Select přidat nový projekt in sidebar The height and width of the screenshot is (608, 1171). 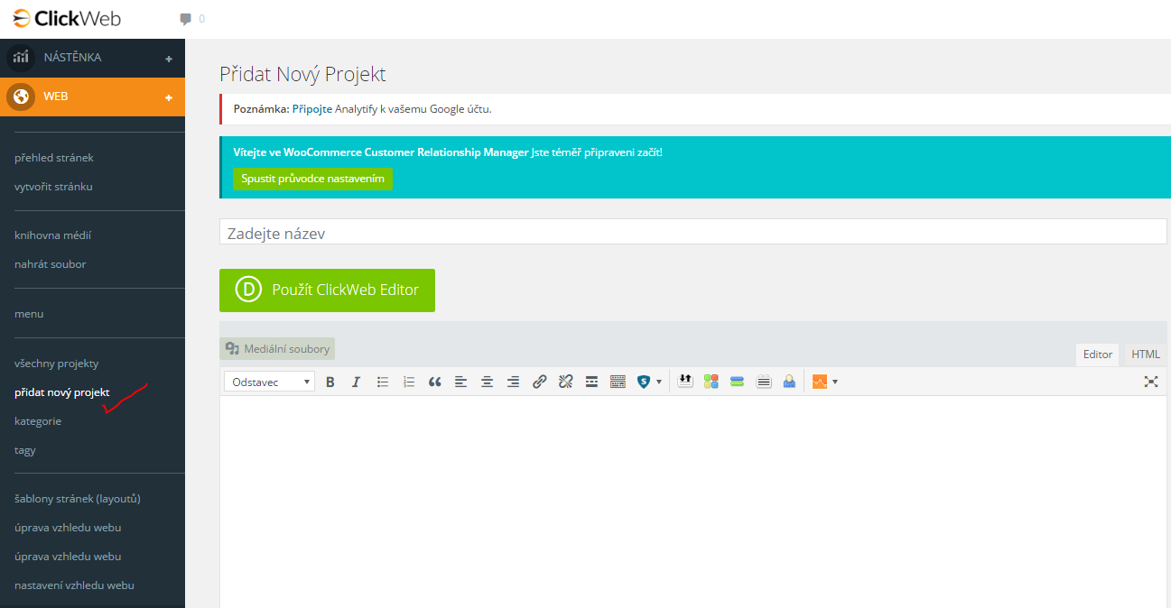62,392
